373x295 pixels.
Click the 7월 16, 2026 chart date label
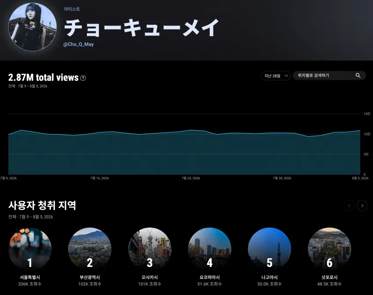[100, 178]
